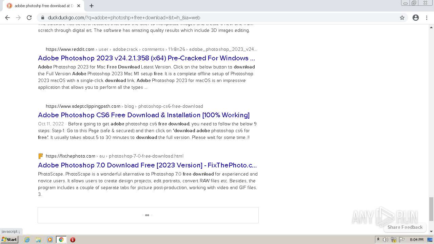The height and width of the screenshot is (244, 434).
Task: Click the address bar URL field
Action: (220, 18)
